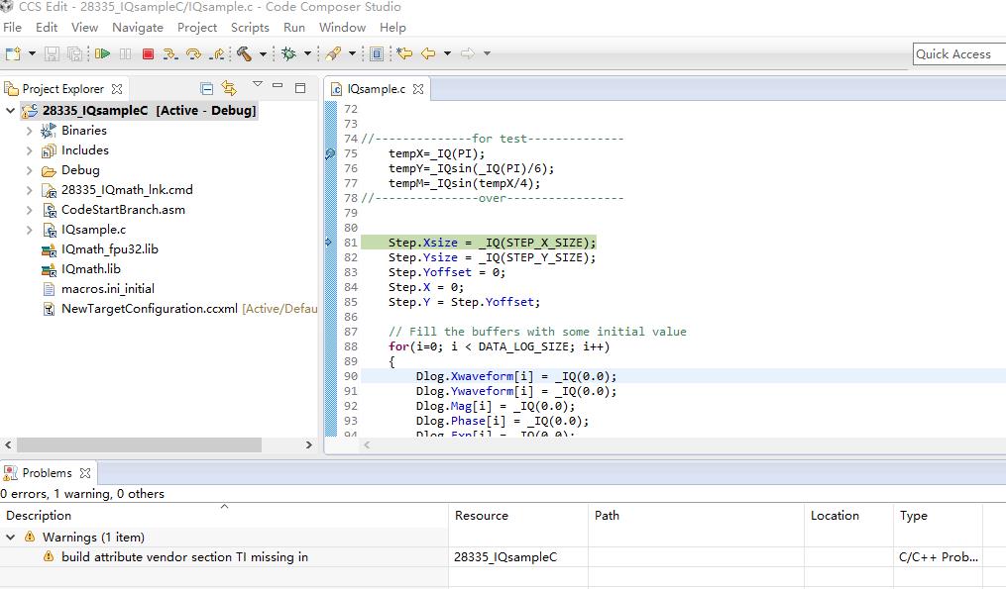Click the Step Into toolbar icon
Image resolution: width=1006 pixels, height=589 pixels.
point(171,53)
